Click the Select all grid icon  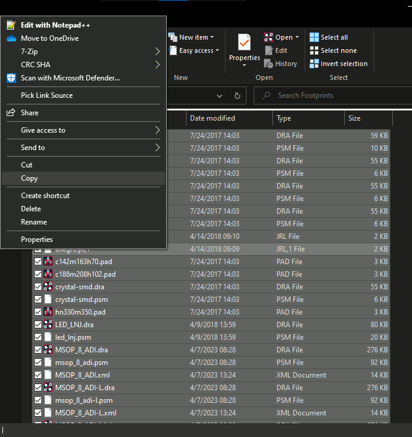[314, 37]
